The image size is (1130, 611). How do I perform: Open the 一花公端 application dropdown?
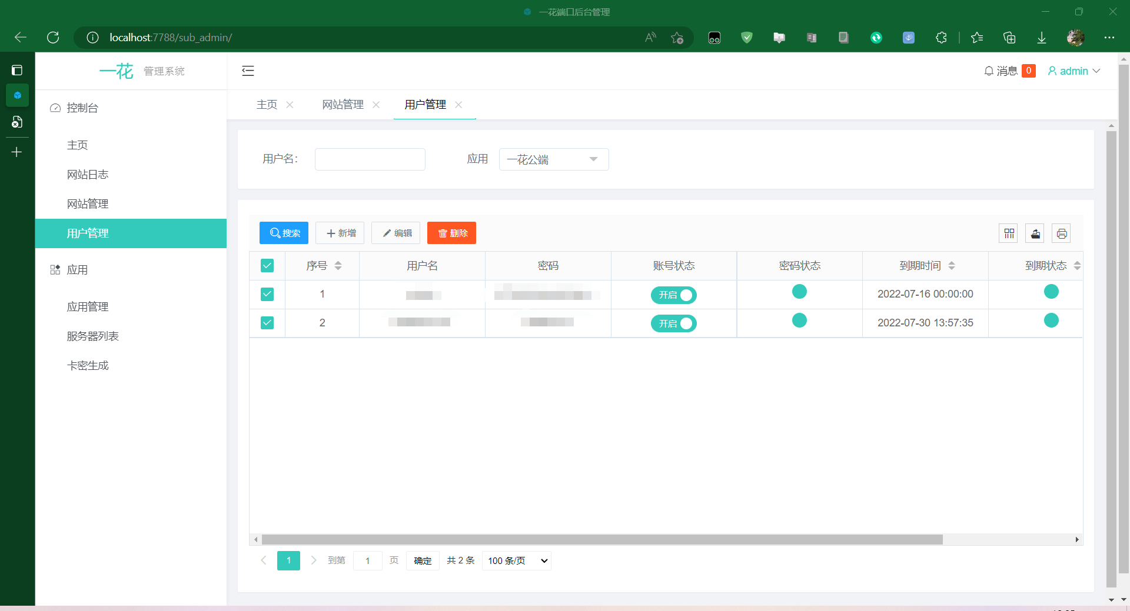553,159
